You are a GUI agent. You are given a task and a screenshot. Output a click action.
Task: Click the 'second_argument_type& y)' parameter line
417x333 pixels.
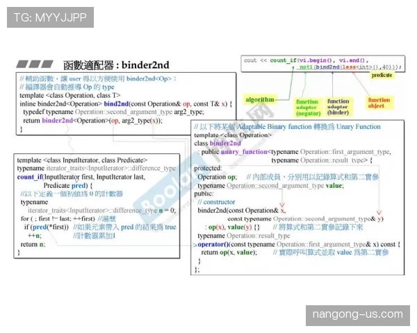[306, 219]
